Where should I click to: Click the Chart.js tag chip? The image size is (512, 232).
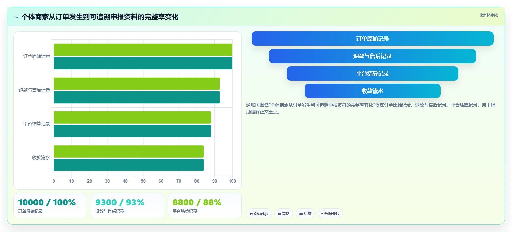click(x=259, y=214)
